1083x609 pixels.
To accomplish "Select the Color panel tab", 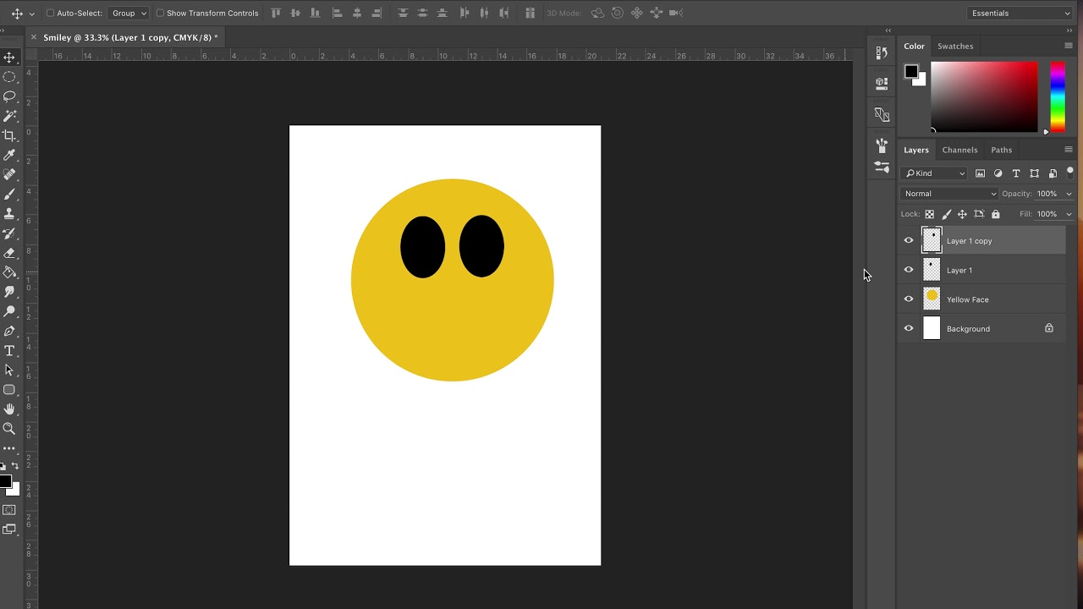I will 914,47.
